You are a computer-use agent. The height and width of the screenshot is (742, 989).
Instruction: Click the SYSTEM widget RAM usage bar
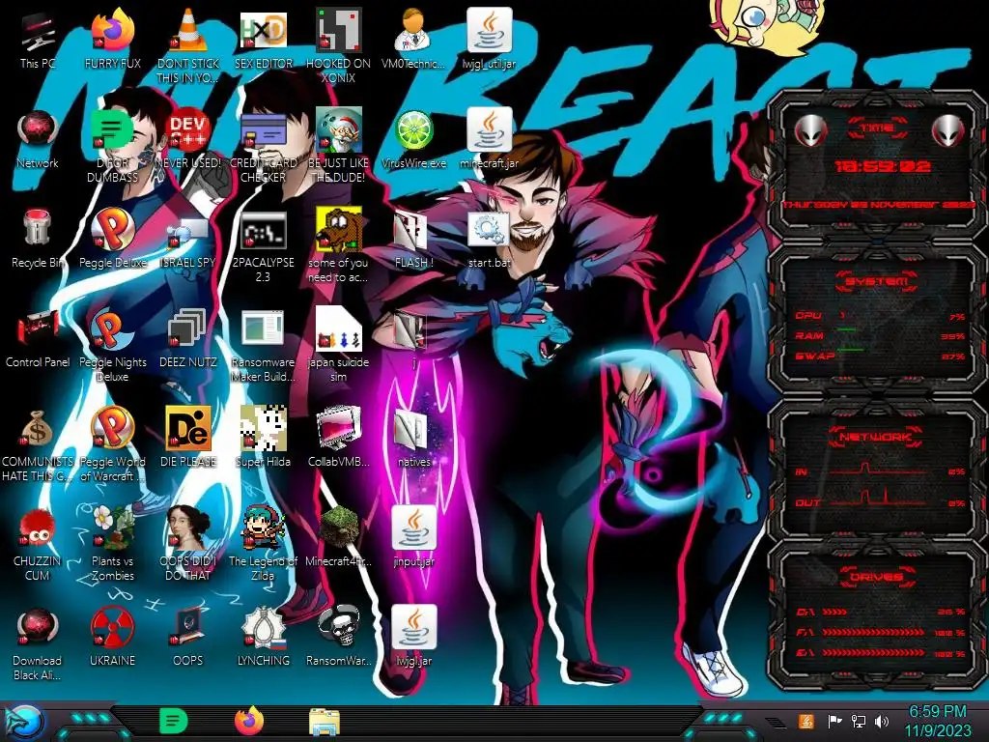coord(846,329)
